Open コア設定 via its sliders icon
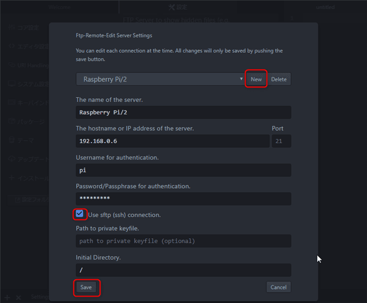Image resolution: width=367 pixels, height=303 pixels. [x=11, y=27]
